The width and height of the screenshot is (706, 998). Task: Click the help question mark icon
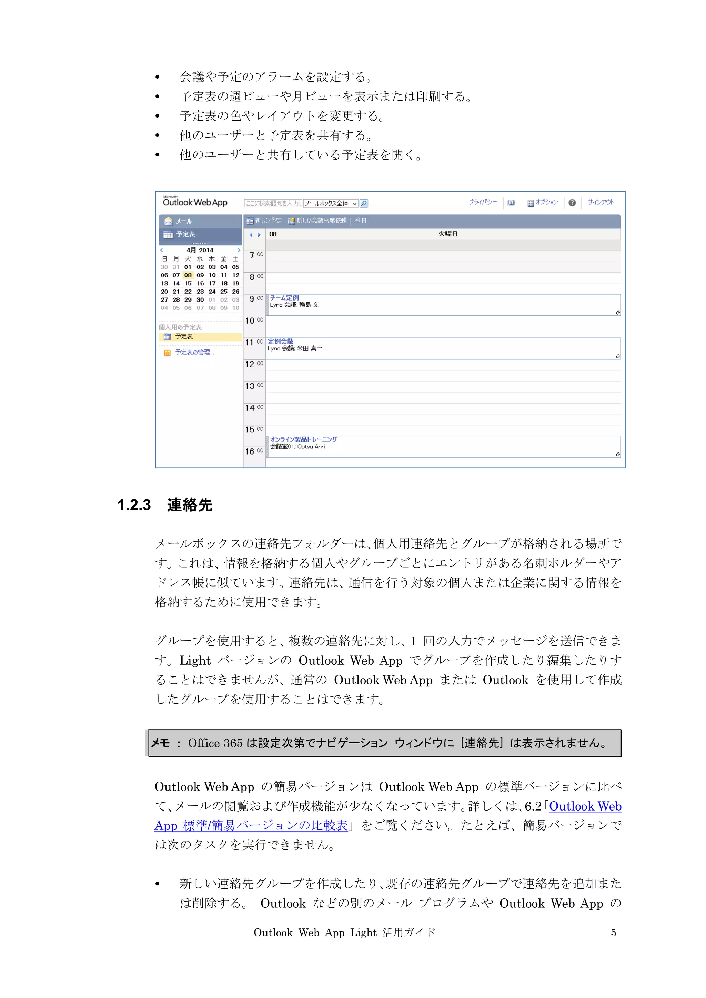[572, 203]
